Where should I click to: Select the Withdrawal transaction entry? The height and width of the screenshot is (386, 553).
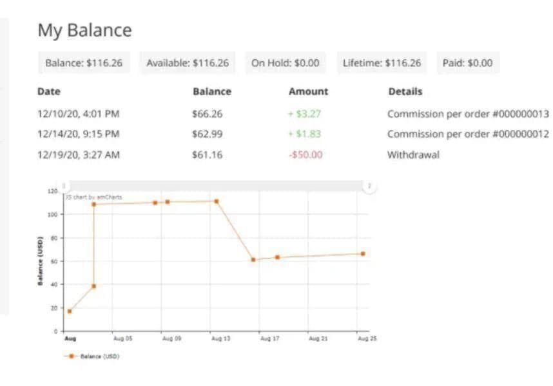pyautogui.click(x=413, y=155)
